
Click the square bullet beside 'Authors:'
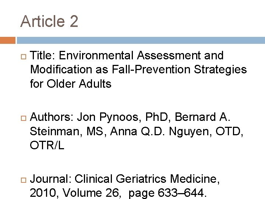tap(24, 118)
